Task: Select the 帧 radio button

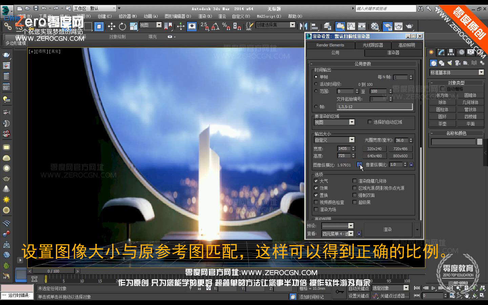Action: pos(316,107)
